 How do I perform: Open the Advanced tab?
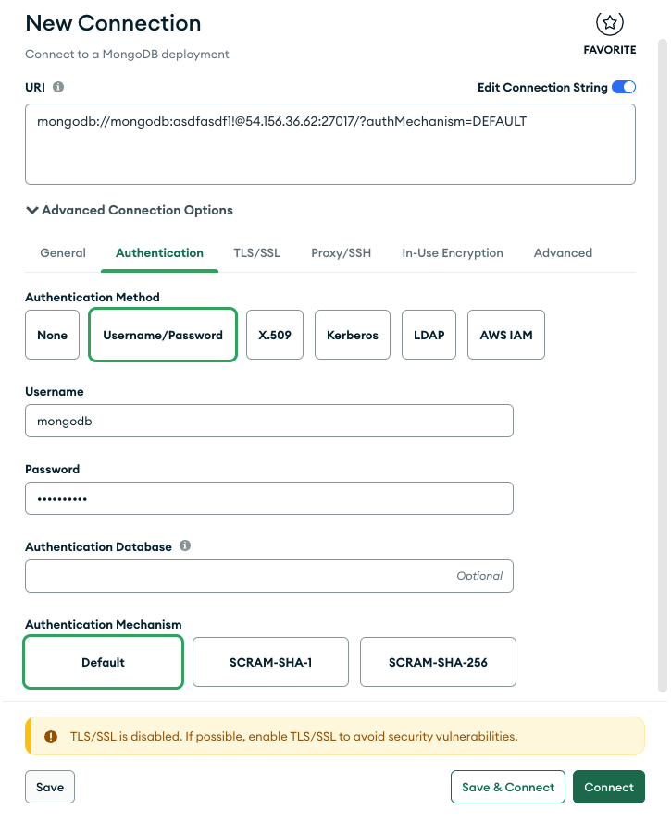tap(563, 253)
